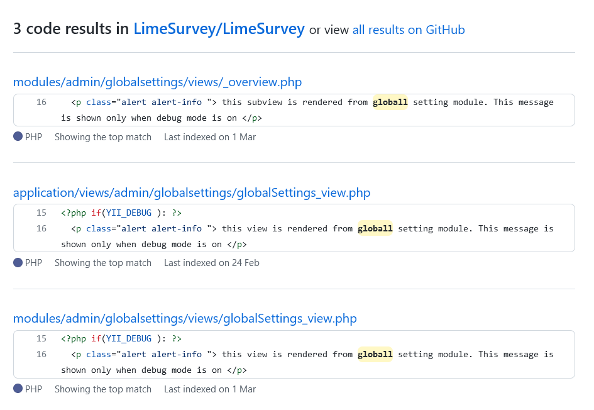594x410 pixels.
Task: Open the LimeSurvey/LimeSurvey repository link
Action: click(x=219, y=29)
